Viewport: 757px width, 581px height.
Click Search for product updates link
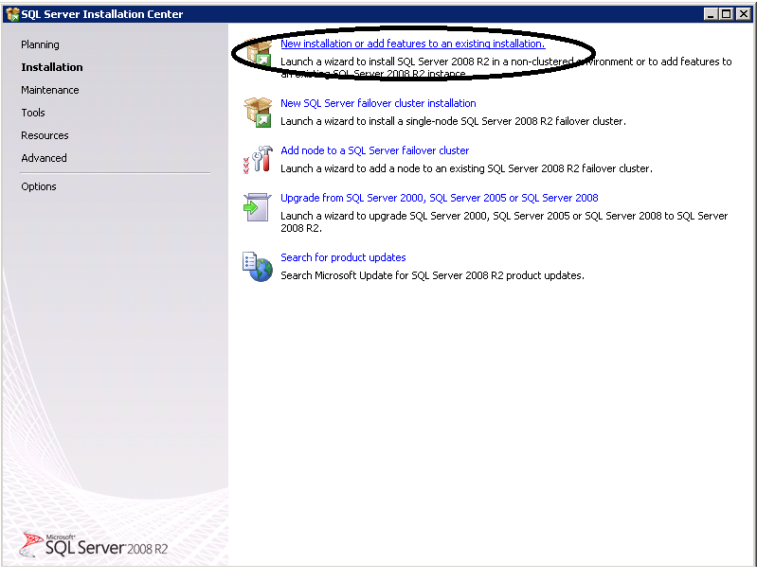343,257
